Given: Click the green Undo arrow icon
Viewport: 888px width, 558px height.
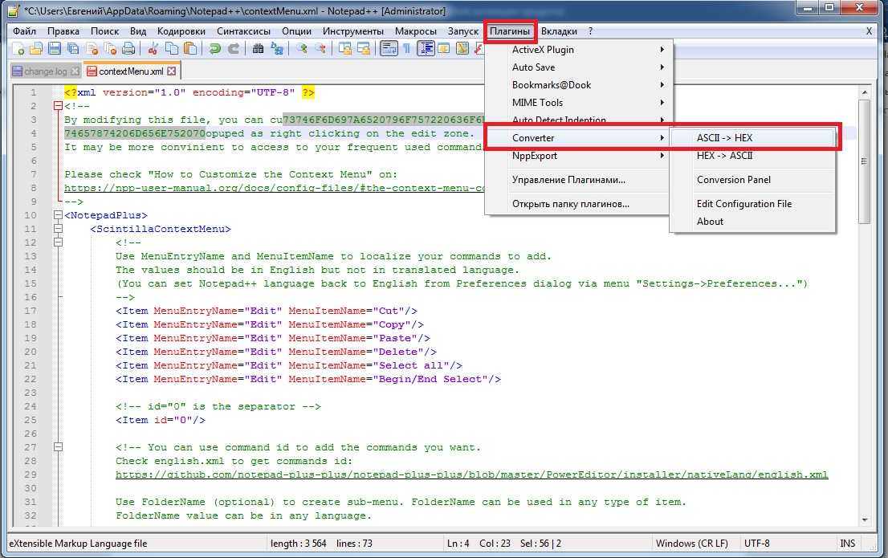Looking at the screenshot, I should (215, 49).
